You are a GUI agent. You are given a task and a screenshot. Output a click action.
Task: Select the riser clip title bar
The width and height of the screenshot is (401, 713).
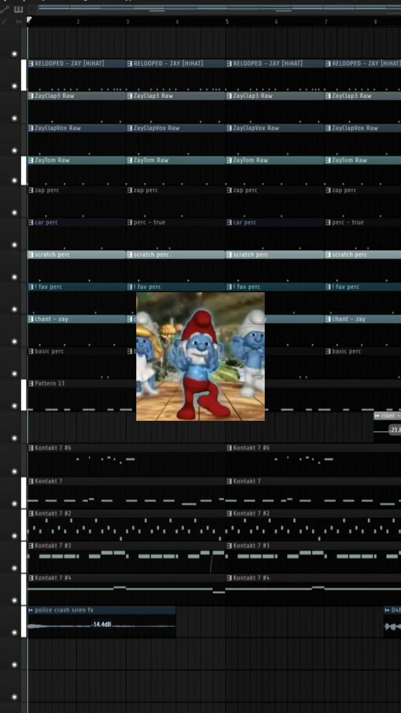[387, 416]
